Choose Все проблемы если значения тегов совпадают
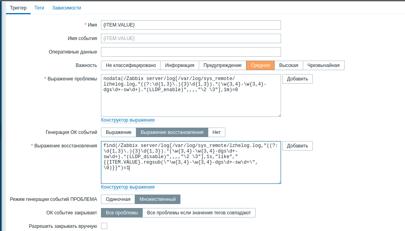Image resolution: width=405 pixels, height=231 pixels. tap(199, 213)
